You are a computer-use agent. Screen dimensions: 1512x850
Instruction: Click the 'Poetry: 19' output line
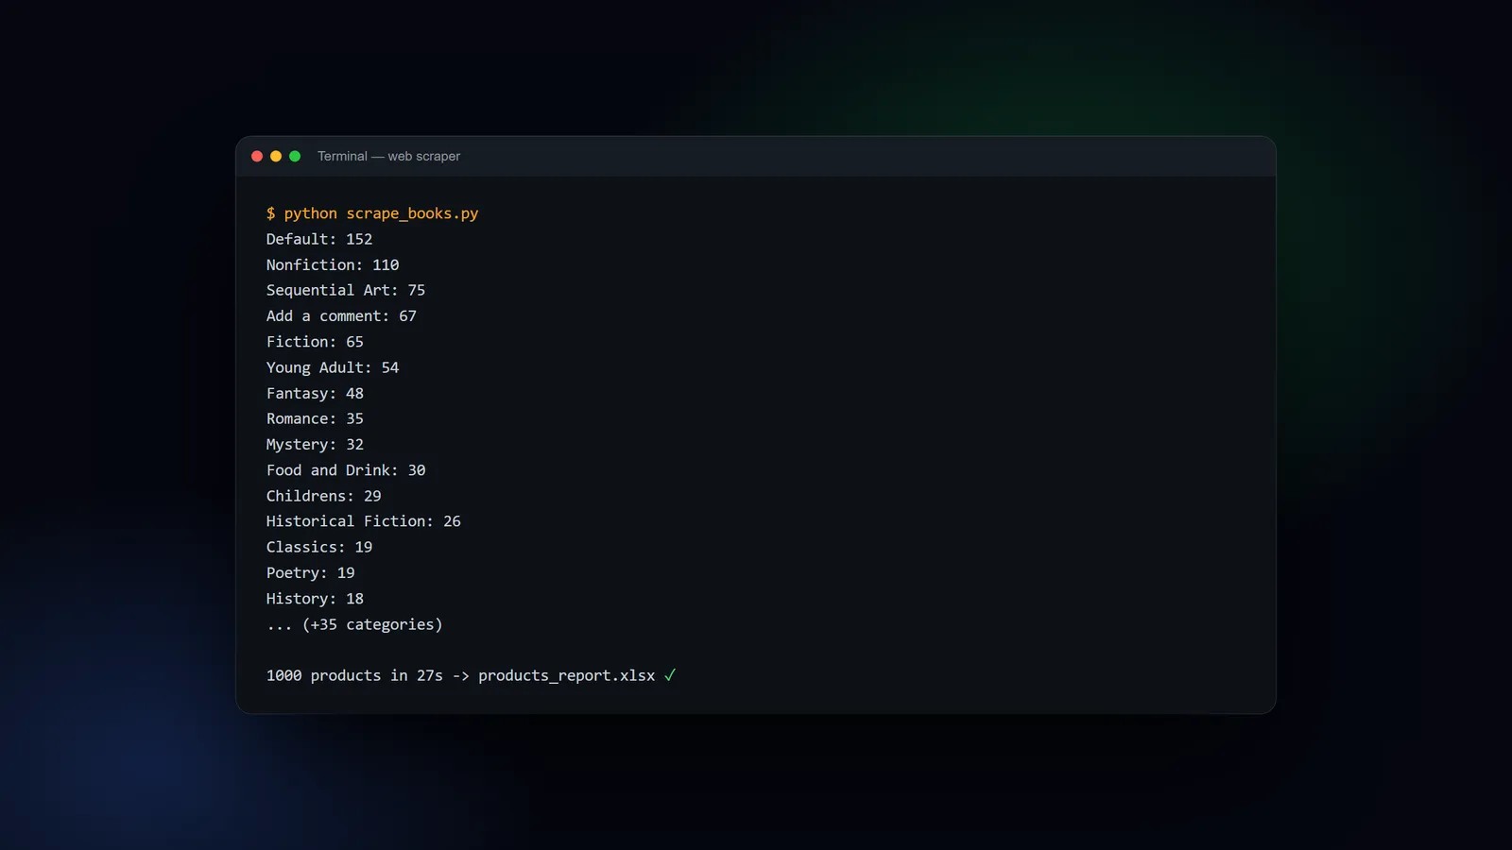pyautogui.click(x=311, y=572)
